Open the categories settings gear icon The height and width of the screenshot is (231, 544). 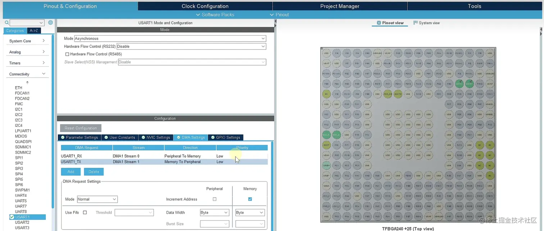click(x=50, y=23)
